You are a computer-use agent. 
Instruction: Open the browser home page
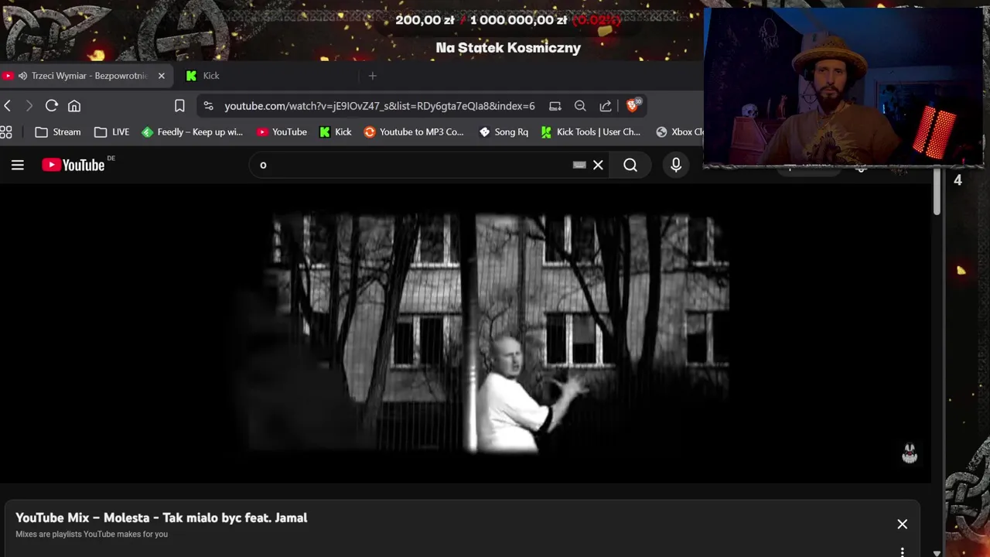click(x=74, y=106)
